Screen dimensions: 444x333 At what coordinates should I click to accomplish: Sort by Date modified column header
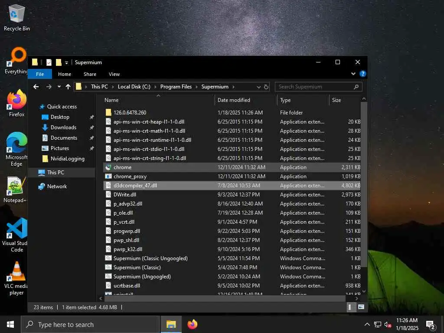(x=246, y=100)
